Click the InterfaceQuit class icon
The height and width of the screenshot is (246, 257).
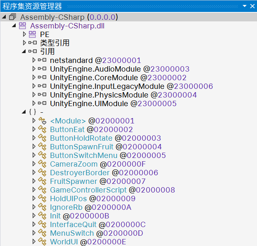42,225
